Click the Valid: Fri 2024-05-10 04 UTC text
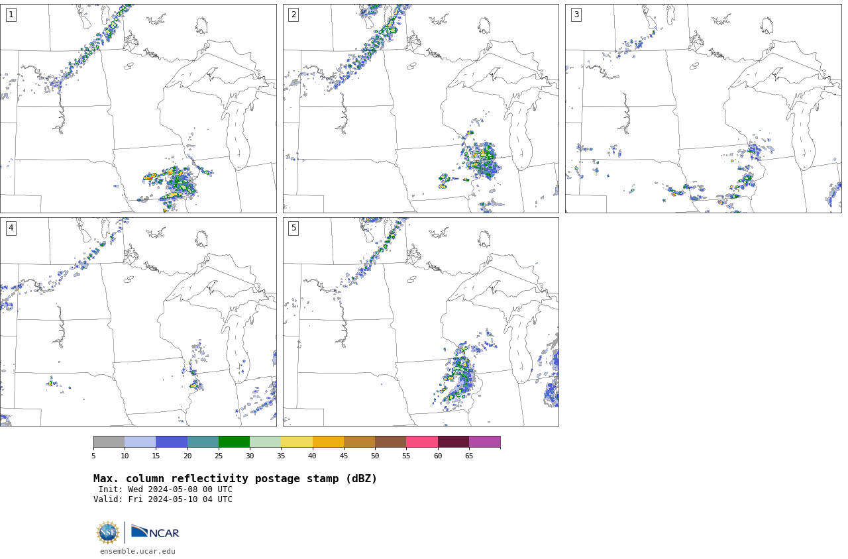Image resolution: width=848 pixels, height=559 pixels. click(x=163, y=499)
